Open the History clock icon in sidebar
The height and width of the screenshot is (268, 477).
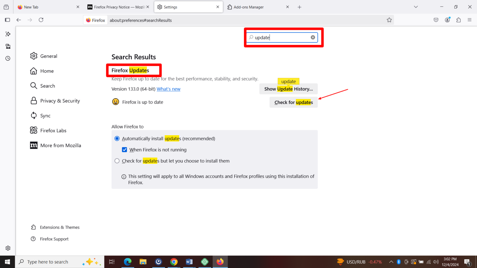pos(8,58)
